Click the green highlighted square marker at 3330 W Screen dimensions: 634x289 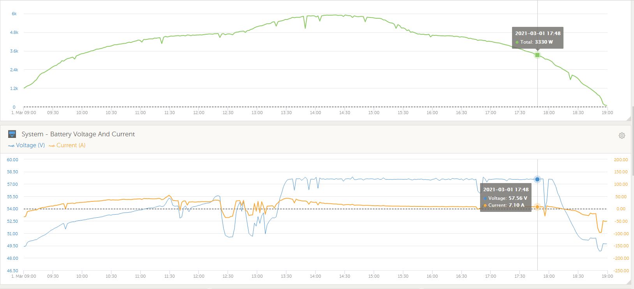tap(537, 55)
